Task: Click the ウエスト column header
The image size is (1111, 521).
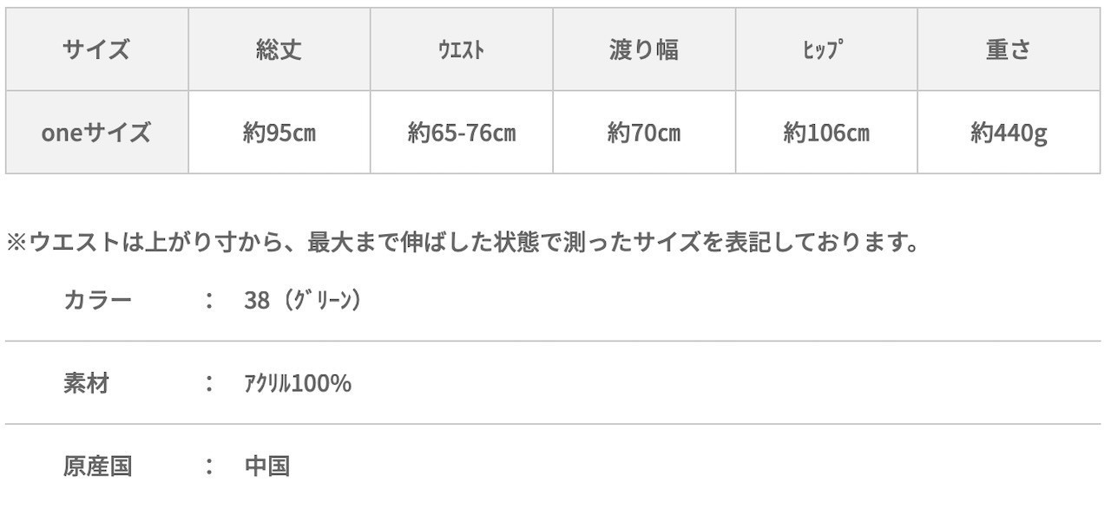Action: tap(461, 49)
